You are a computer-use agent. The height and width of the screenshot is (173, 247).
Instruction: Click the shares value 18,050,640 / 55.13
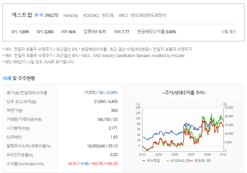(x=102, y=146)
